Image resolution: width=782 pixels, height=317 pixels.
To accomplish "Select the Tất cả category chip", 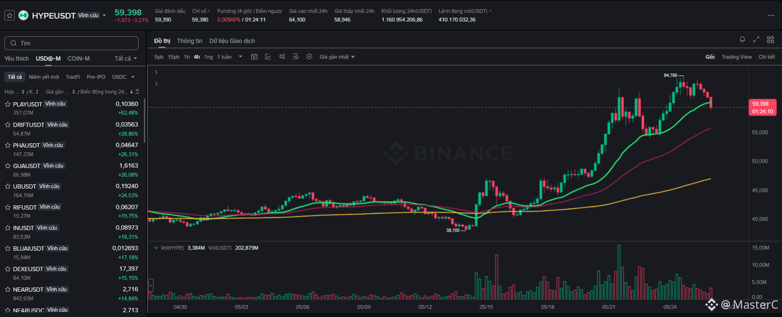I will pyautogui.click(x=15, y=77).
